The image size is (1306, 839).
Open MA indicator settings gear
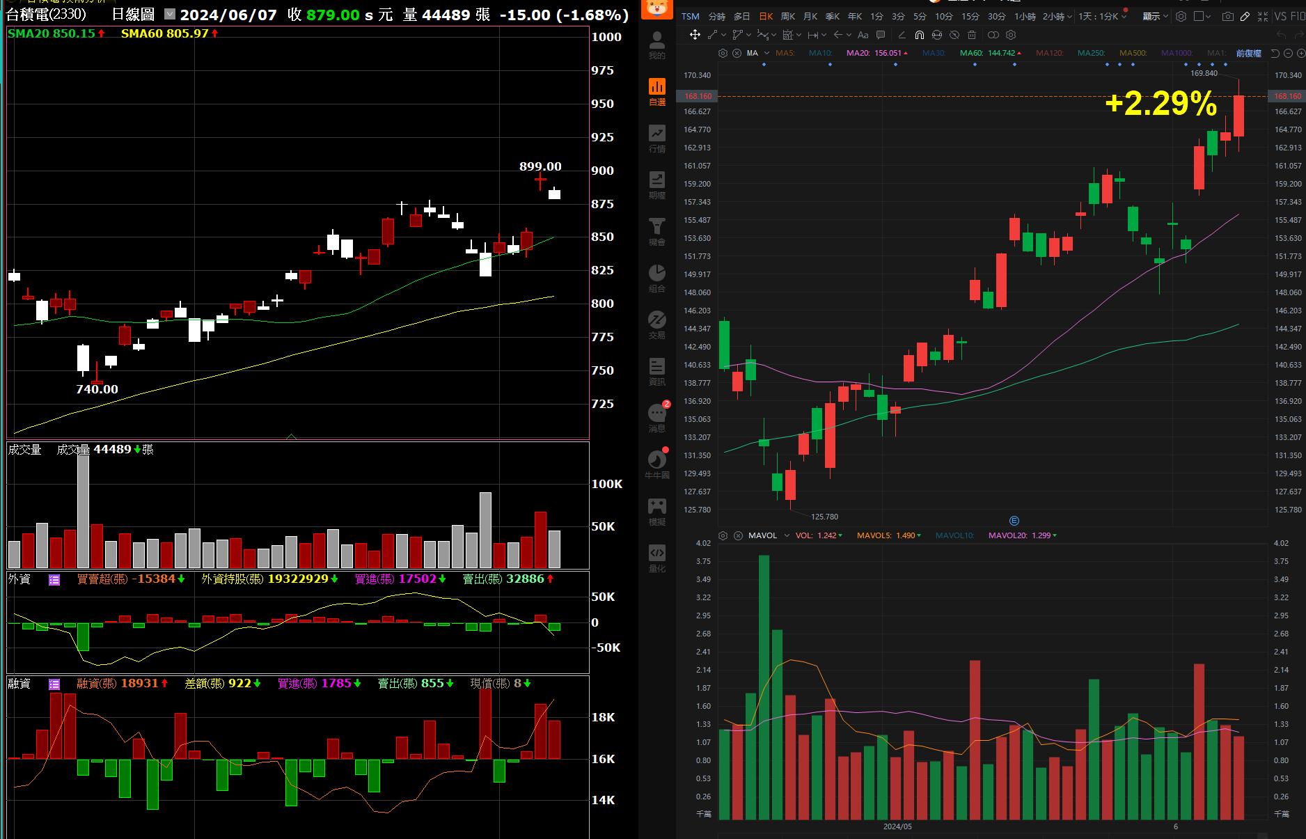(x=723, y=53)
